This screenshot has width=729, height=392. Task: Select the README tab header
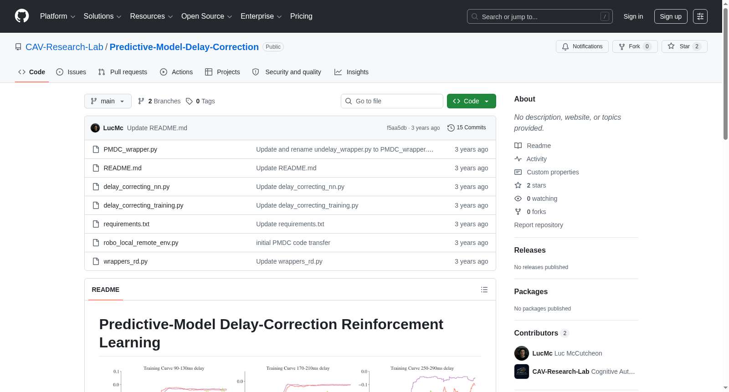pos(106,290)
